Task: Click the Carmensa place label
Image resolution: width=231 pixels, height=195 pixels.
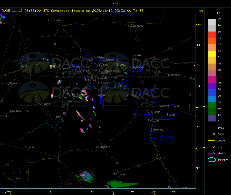Action: coord(157,130)
